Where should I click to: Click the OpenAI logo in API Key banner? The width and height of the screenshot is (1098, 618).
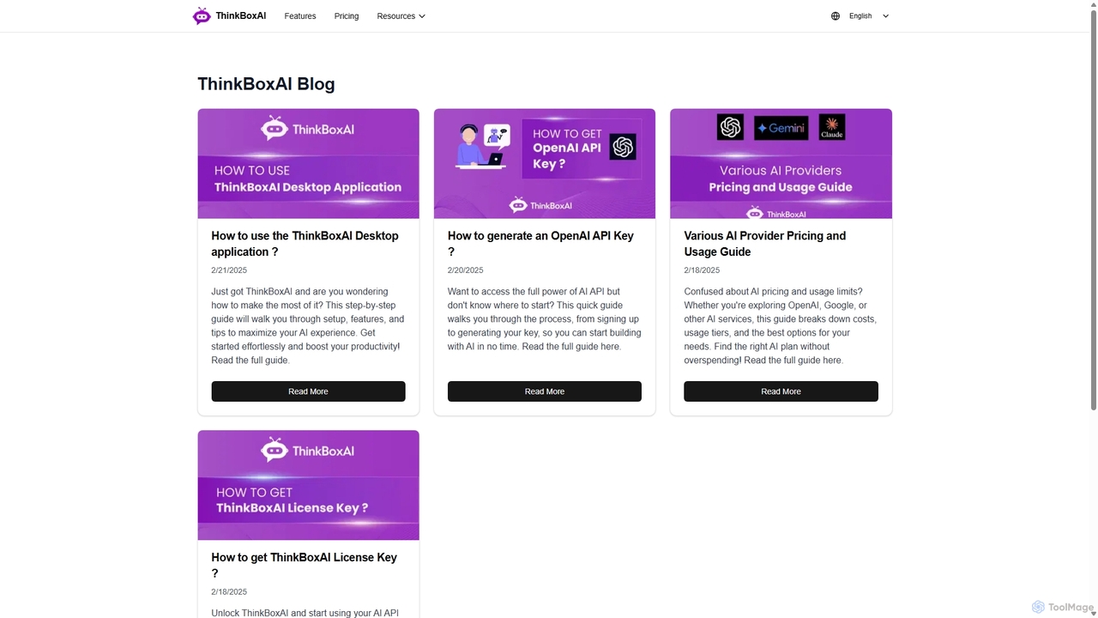[x=623, y=147]
